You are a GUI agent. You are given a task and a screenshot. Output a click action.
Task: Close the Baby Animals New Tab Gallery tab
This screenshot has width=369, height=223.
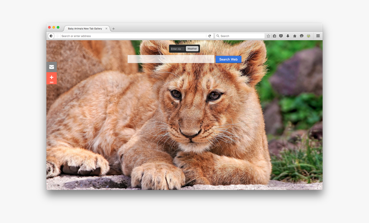point(106,29)
